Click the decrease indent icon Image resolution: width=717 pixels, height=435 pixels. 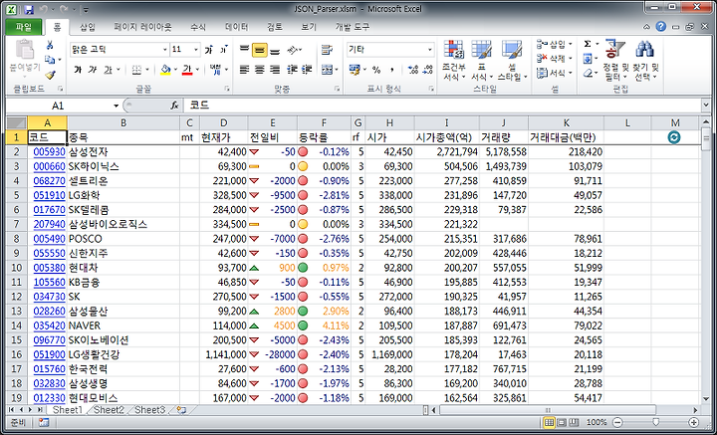pyautogui.click(x=292, y=70)
